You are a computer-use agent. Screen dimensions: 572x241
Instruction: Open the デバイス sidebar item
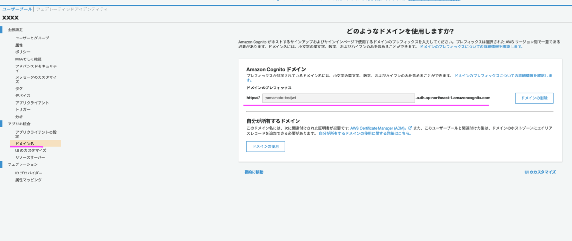[x=23, y=96]
